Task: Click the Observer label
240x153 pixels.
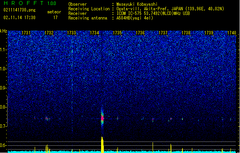Action: (x=77, y=4)
